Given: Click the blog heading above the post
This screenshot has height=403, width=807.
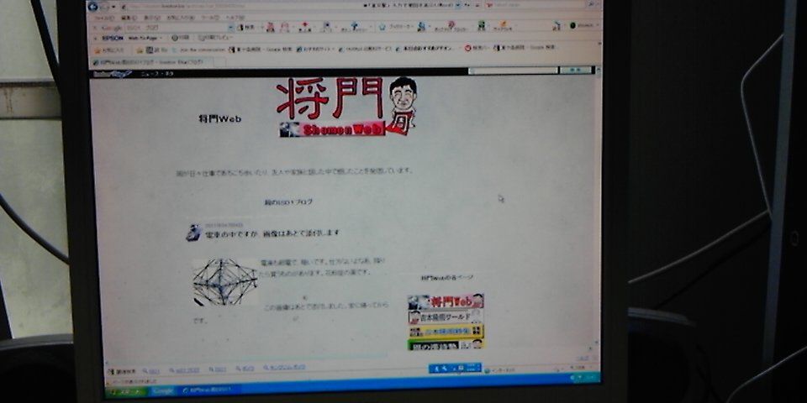Looking at the screenshot, I should point(288,202).
